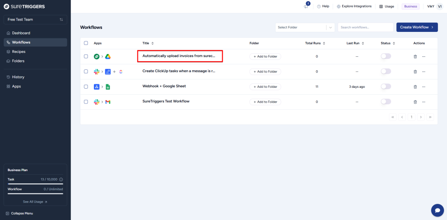Delete the Webhook + Google Sheet workflow
The height and width of the screenshot is (220, 447).
[x=415, y=87]
